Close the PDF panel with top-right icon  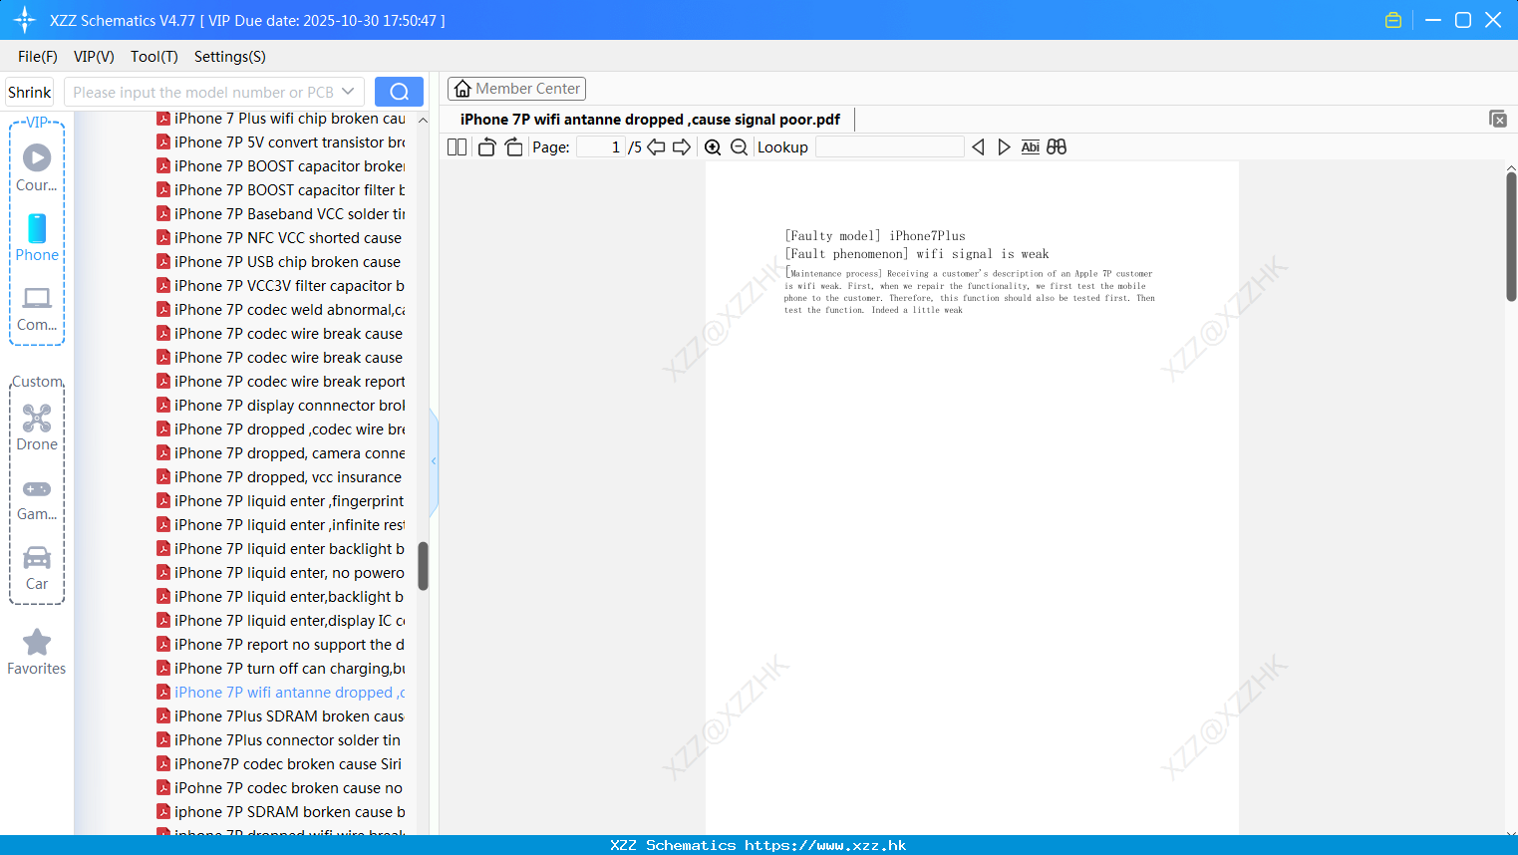pos(1498,119)
